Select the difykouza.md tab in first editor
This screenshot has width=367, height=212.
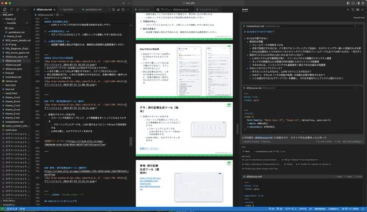(44, 10)
